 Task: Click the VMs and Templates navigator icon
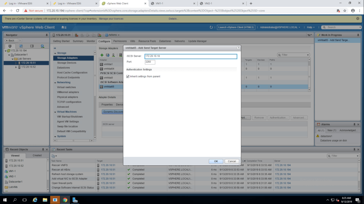coord(21,46)
